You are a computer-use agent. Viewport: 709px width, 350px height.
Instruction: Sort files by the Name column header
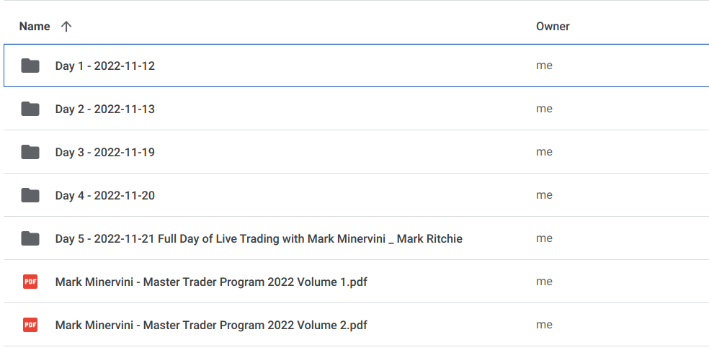[x=35, y=27]
